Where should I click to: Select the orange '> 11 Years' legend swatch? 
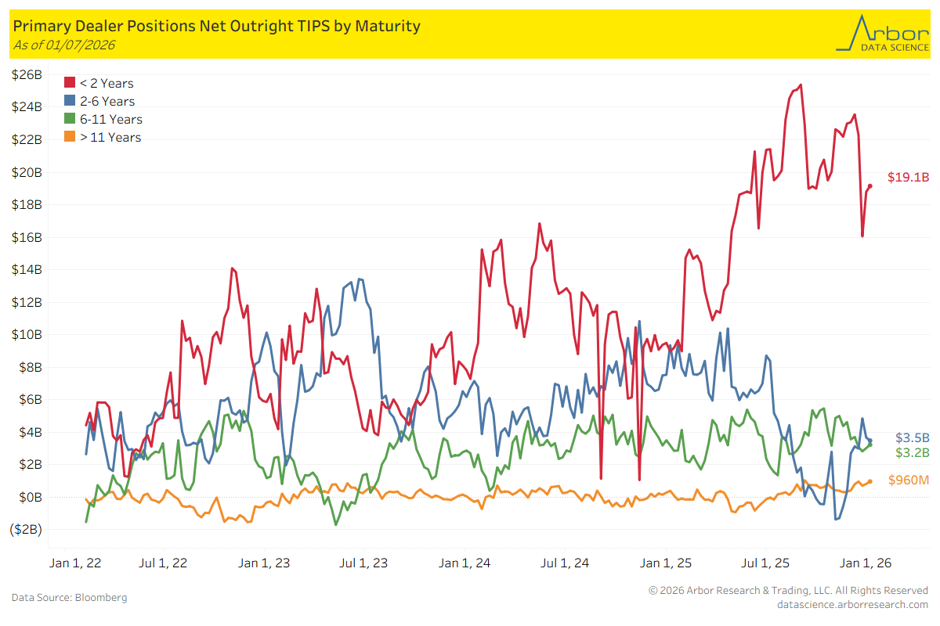point(69,137)
